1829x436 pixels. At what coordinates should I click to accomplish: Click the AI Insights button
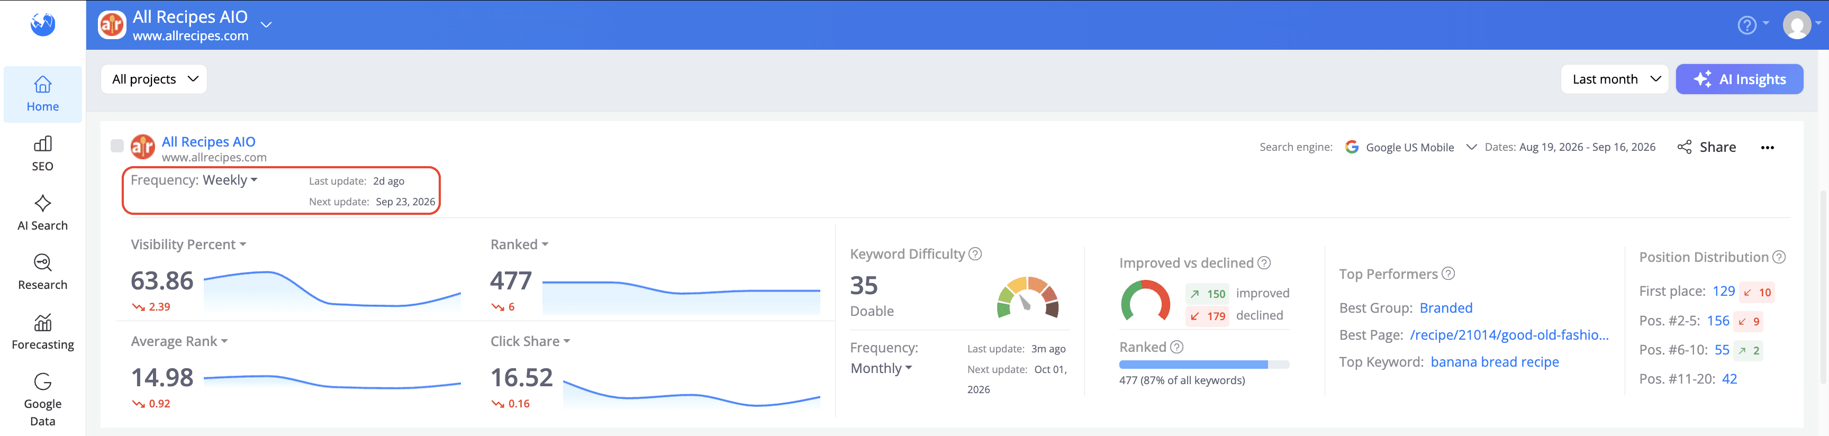[1739, 79]
